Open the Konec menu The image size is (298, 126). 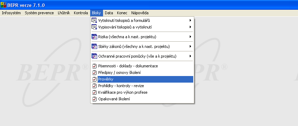tap(122, 13)
